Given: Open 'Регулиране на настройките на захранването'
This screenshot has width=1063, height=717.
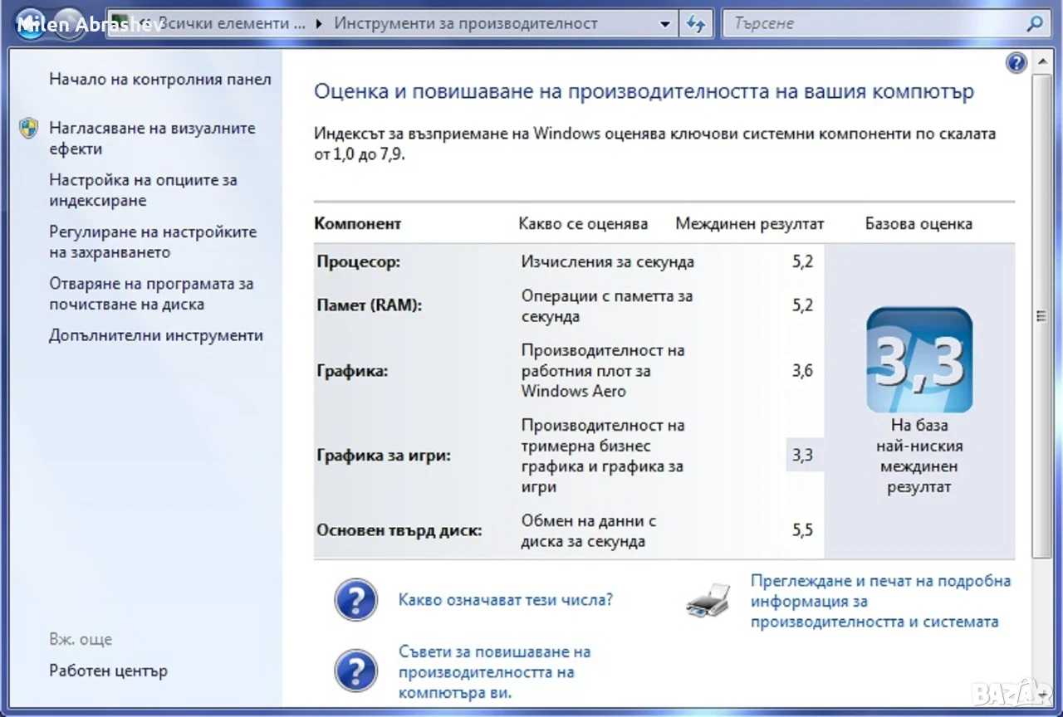Looking at the screenshot, I should tap(153, 242).
